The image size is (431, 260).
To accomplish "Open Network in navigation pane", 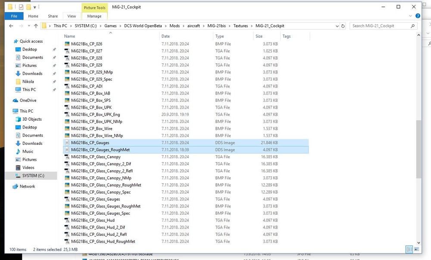I will [x=27, y=186].
